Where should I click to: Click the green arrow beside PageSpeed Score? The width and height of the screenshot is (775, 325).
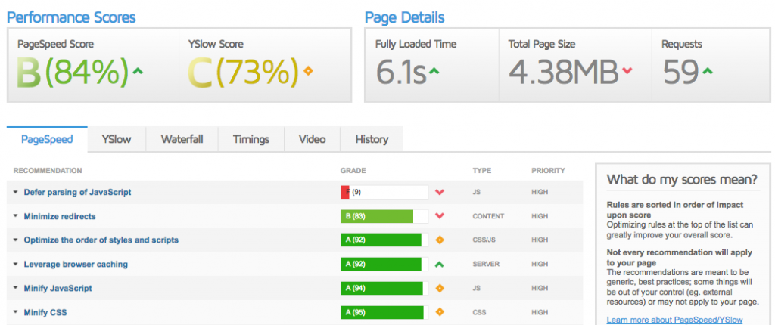tap(138, 72)
